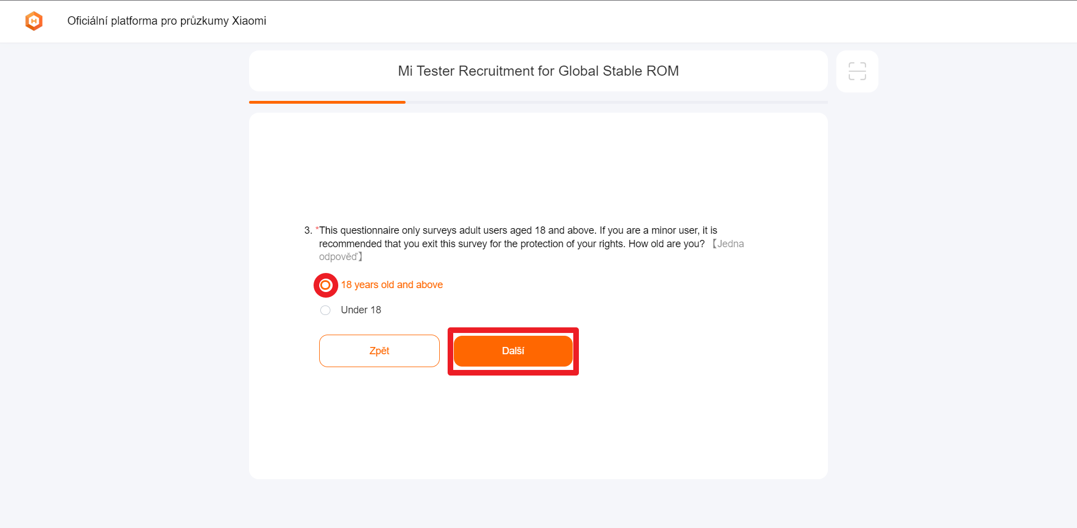Click the orange Xiaomi survey platform logo
This screenshot has width=1077, height=528.
click(x=34, y=21)
